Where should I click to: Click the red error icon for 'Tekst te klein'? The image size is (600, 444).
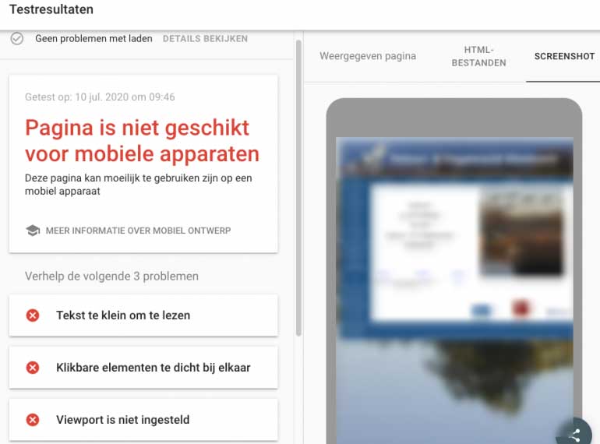33,315
